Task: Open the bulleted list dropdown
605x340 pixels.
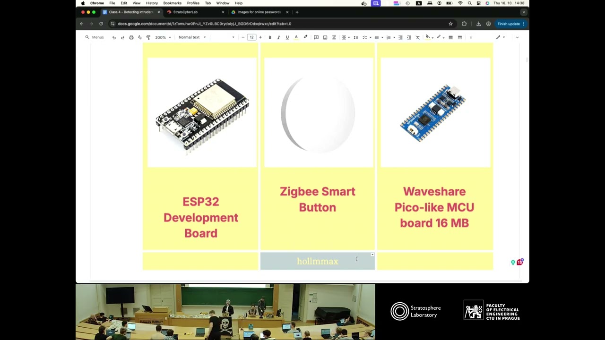Action: 378,37
